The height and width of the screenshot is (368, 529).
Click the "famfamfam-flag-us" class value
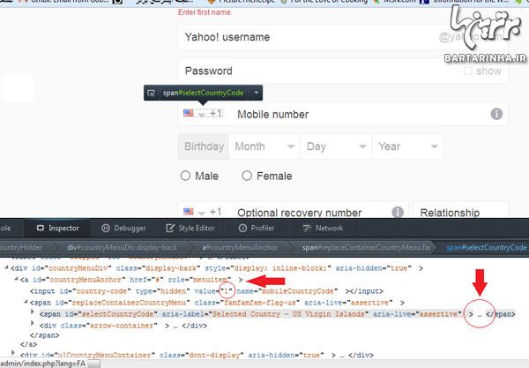point(260,303)
